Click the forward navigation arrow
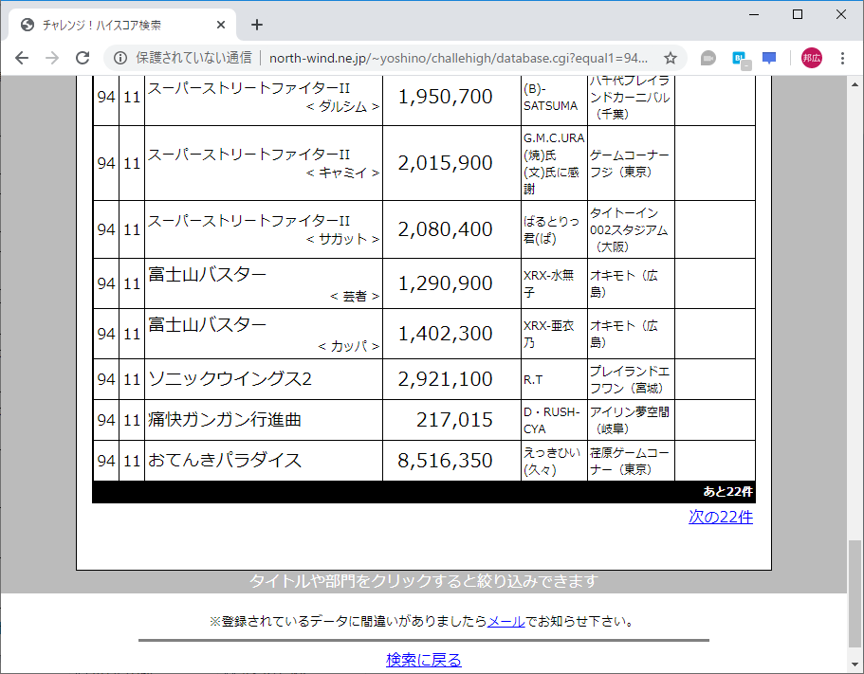864x674 pixels. pos(51,58)
